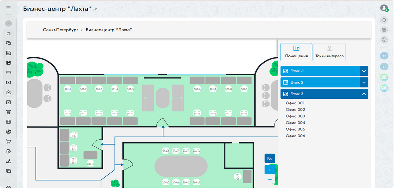Screen dimensions: 394x188
Task: Select desk 301-9 on the floor plan
Action: pyautogui.click(x=244, y=89)
